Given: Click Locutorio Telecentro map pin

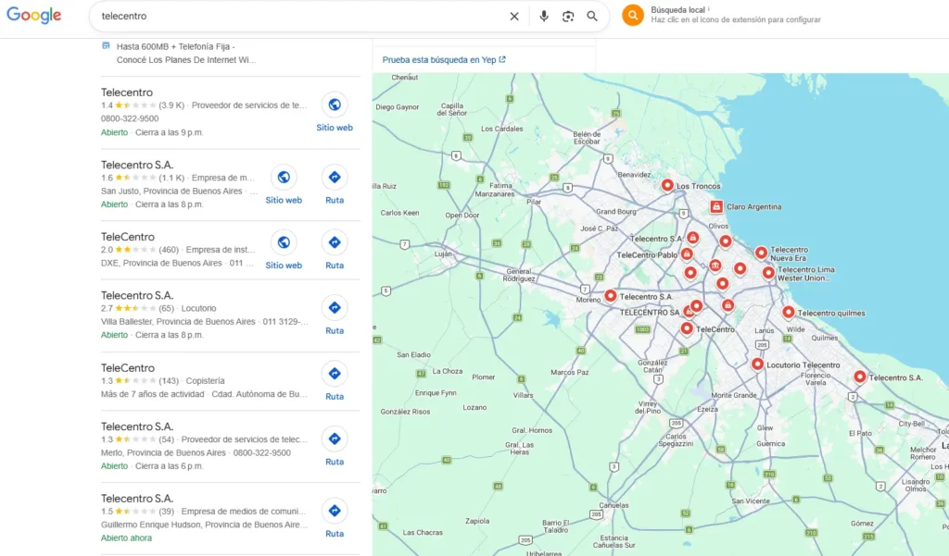Looking at the screenshot, I should (758, 364).
